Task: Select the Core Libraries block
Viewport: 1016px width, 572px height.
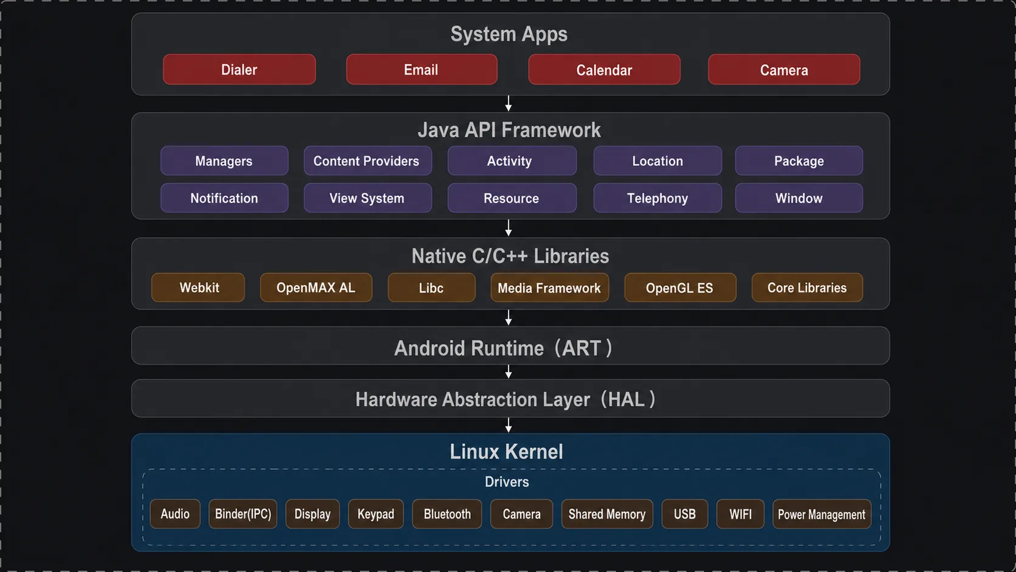Action: pos(807,288)
